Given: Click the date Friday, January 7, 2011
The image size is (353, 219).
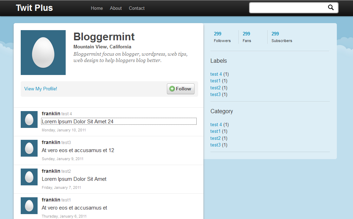Looking at the screenshot, I should tap(61, 187).
